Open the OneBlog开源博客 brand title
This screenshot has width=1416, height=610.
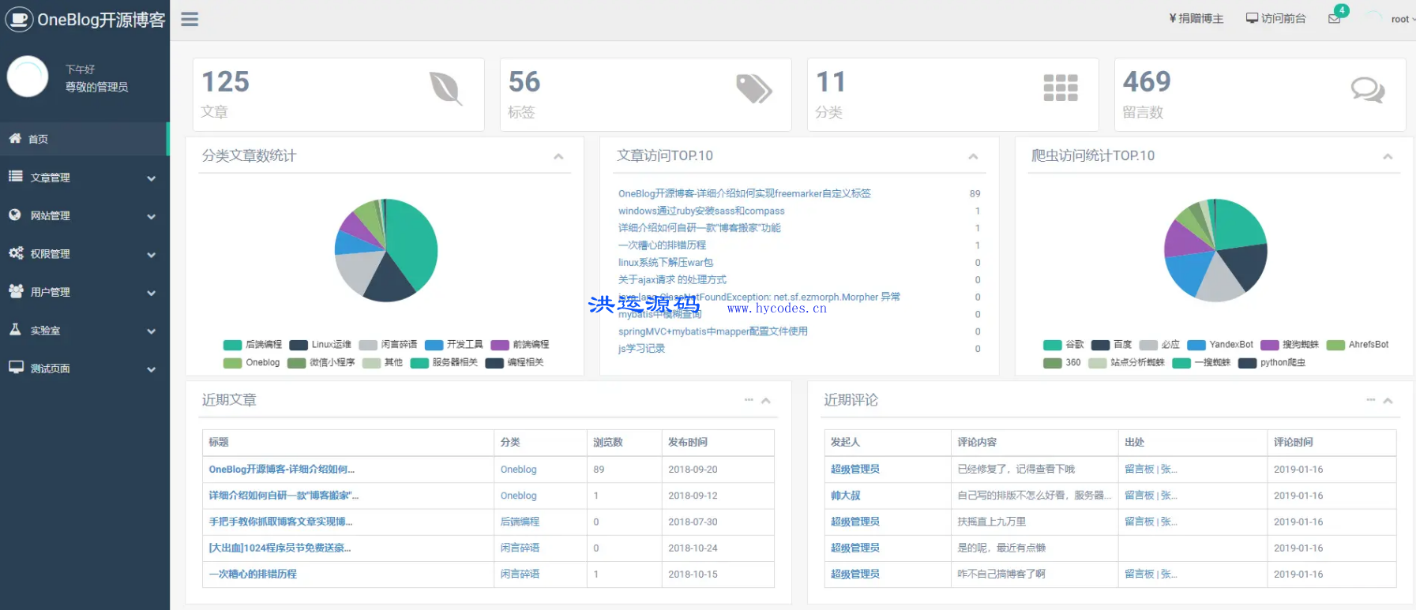click(x=101, y=20)
